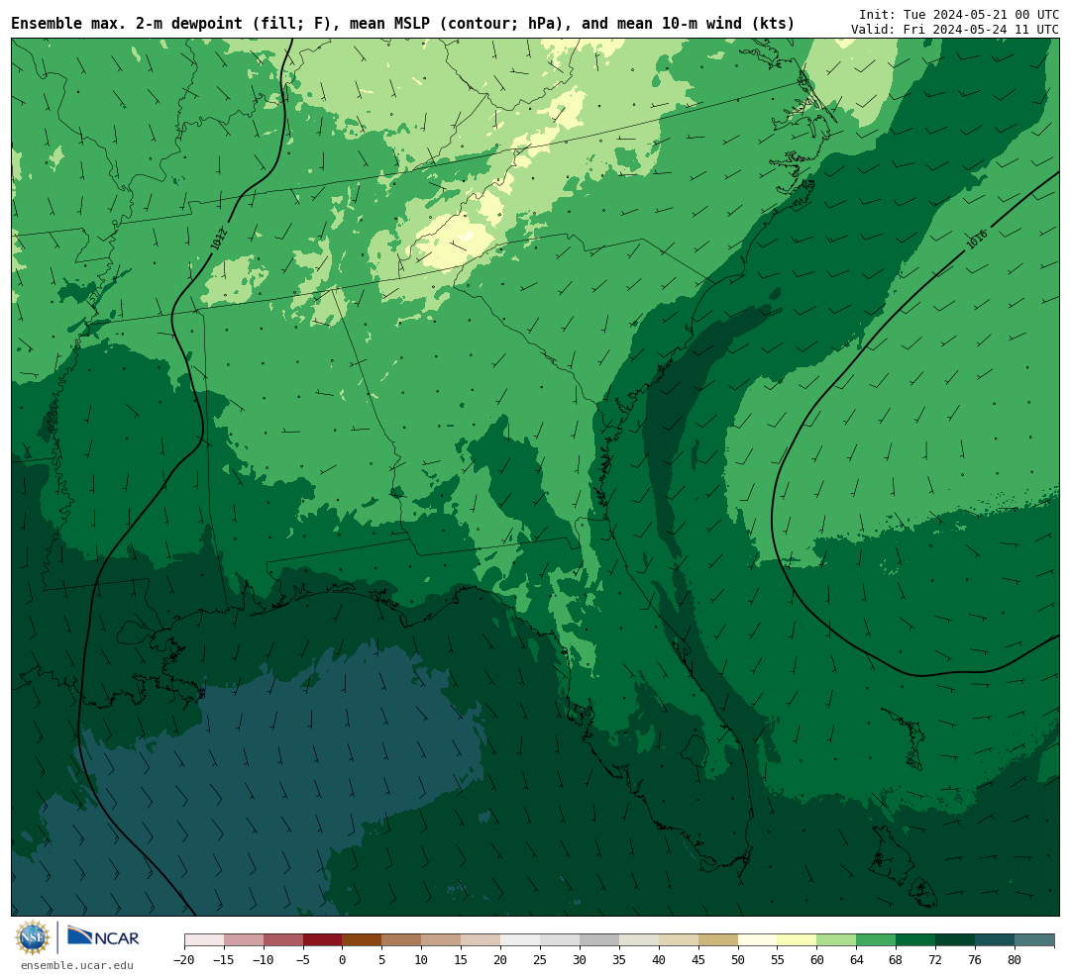This screenshot has height=978, width=1070.
Task: Click the 76 colorbar tick label
Action: (976, 960)
